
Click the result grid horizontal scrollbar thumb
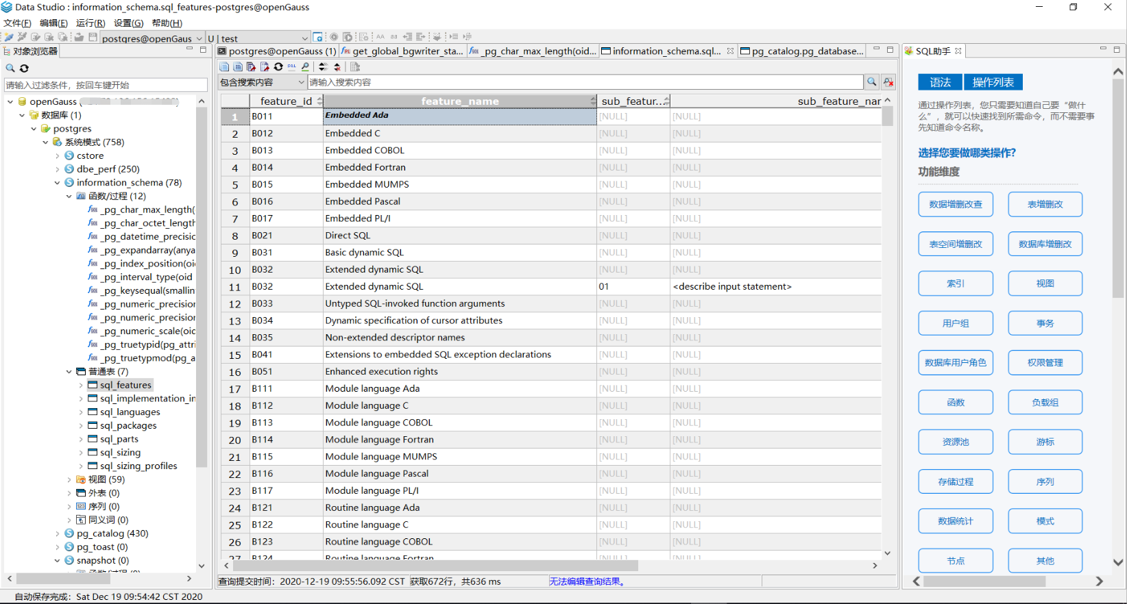(435, 566)
